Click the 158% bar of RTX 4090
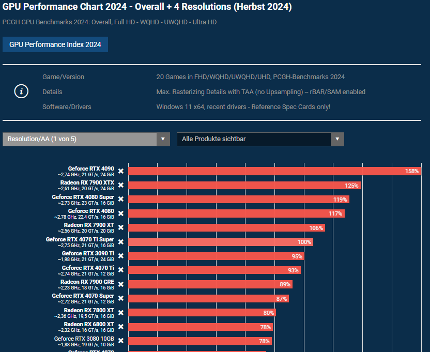The height and width of the screenshot is (352, 430). pyautogui.click(x=275, y=171)
